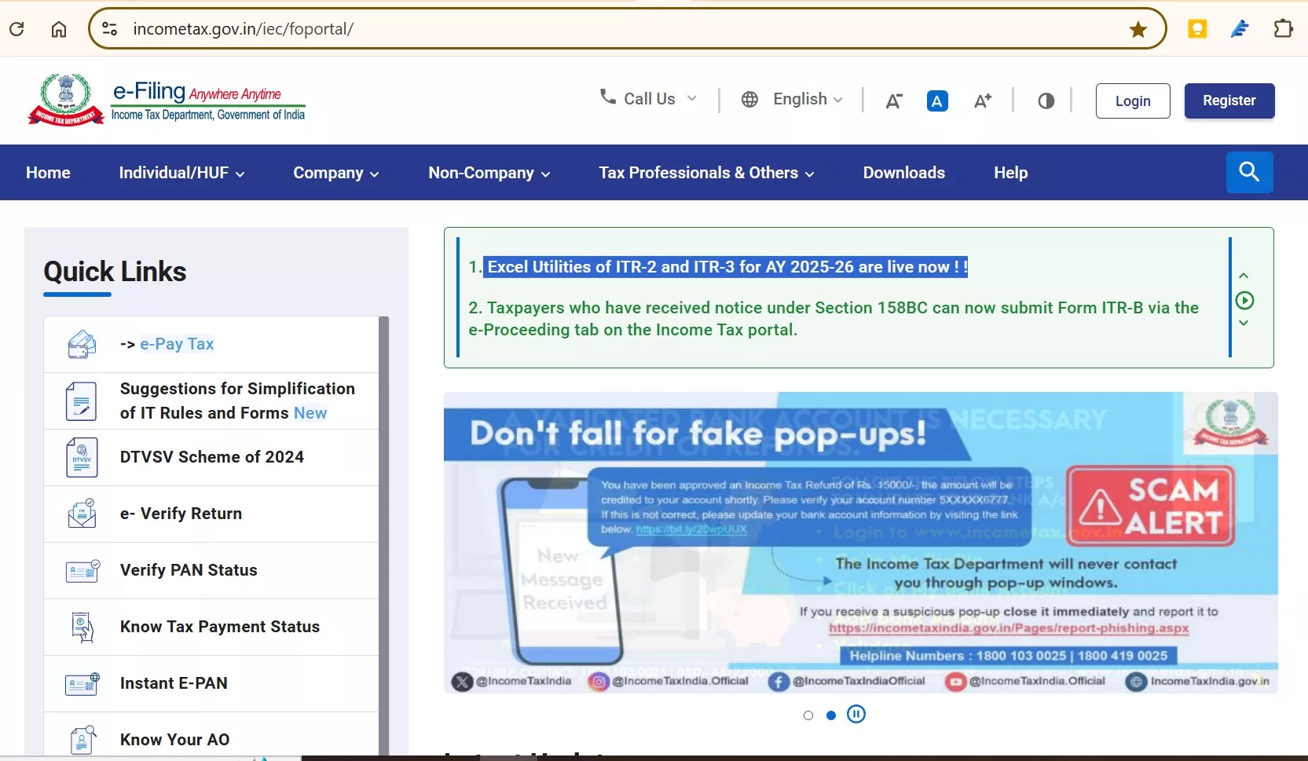Expand the Individual/HUF dropdown menu
The image size is (1308, 761).
tap(181, 173)
